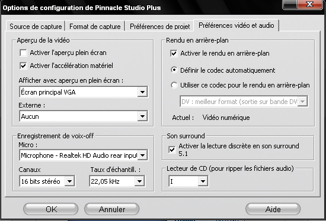Expand the Externe dropdown showing Aucun
The height and width of the screenshot is (221, 326).
click(x=84, y=116)
